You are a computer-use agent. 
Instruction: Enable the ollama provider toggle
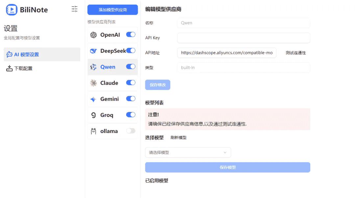[x=130, y=131]
